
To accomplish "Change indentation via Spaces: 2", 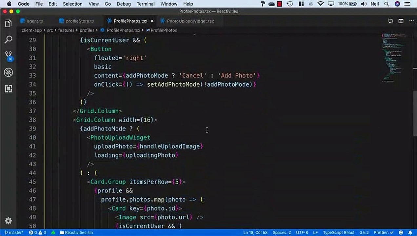I will pos(282,232).
